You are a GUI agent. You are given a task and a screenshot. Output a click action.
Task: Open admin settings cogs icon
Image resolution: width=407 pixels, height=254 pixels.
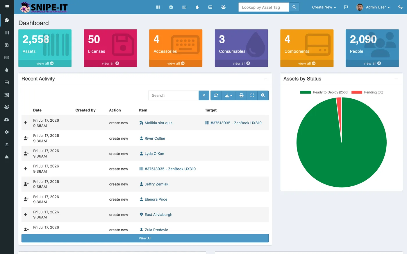point(400,7)
